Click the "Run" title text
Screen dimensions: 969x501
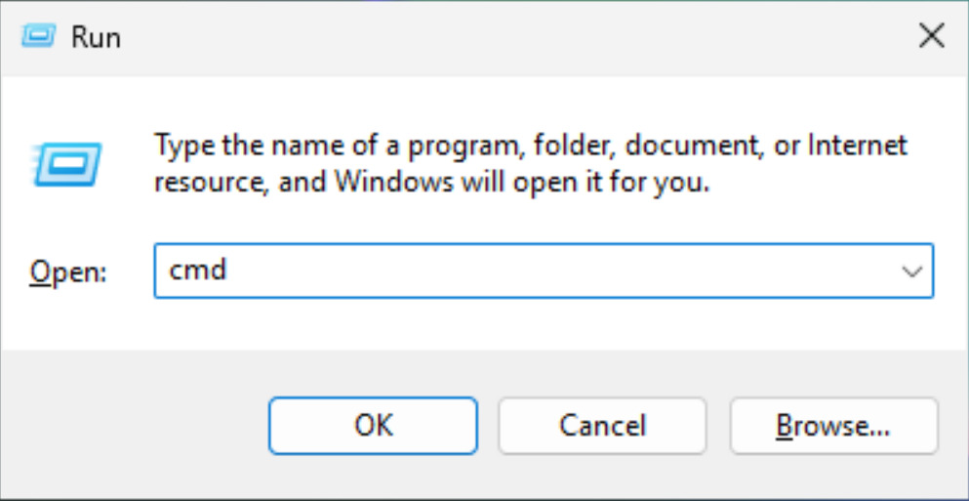(x=96, y=37)
